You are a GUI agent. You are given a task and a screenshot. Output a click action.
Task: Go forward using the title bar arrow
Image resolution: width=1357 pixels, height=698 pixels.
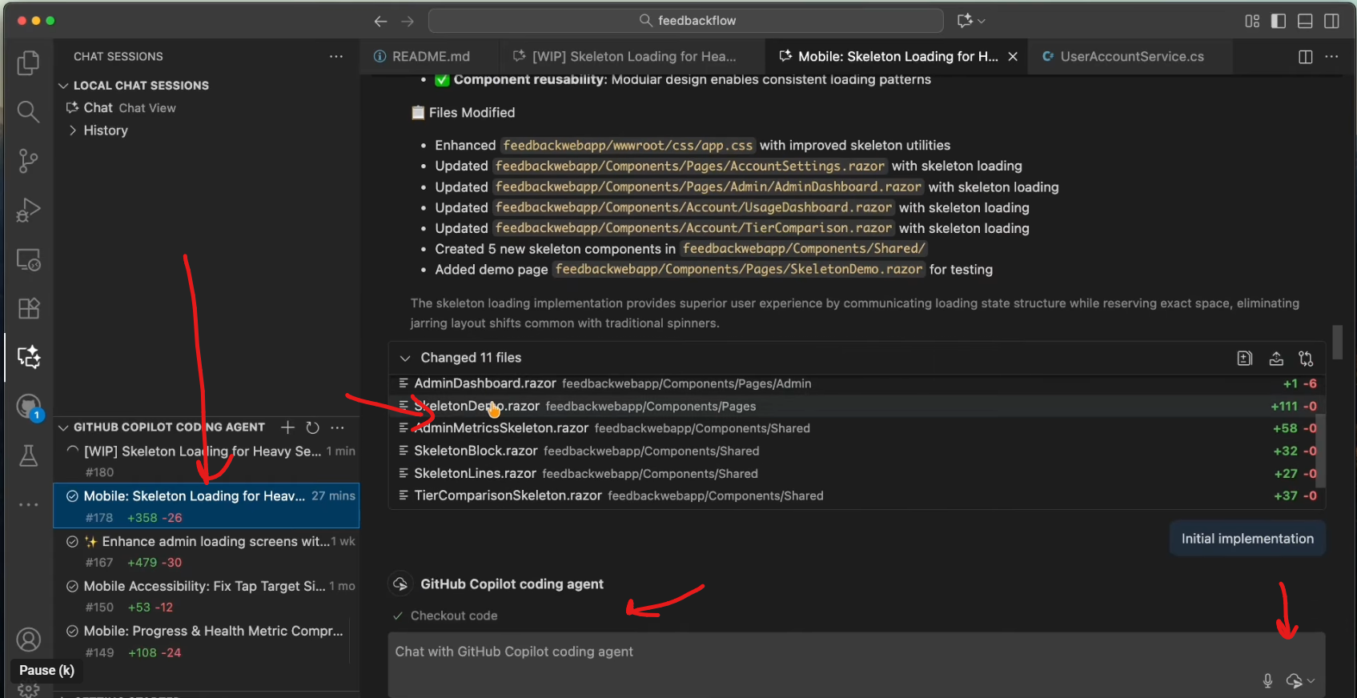coord(408,21)
